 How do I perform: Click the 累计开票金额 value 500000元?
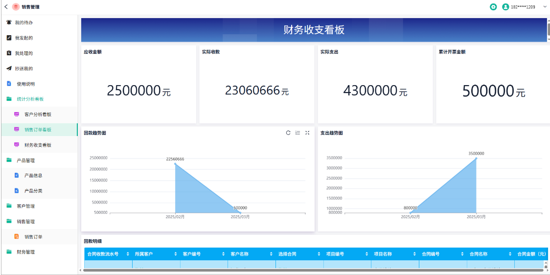coord(494,91)
